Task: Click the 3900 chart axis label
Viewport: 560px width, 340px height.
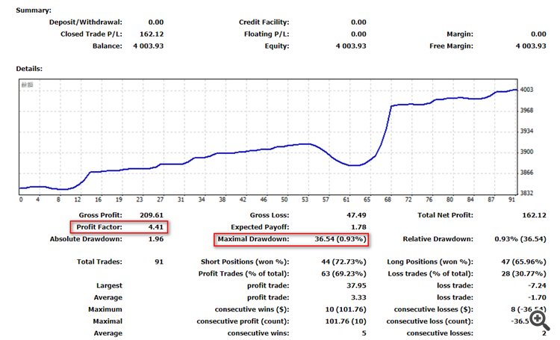Action: point(526,152)
